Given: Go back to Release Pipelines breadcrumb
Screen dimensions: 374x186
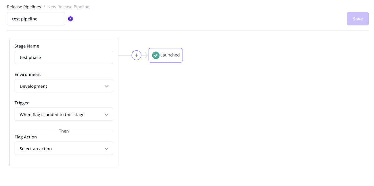Looking at the screenshot, I should 24,7.
